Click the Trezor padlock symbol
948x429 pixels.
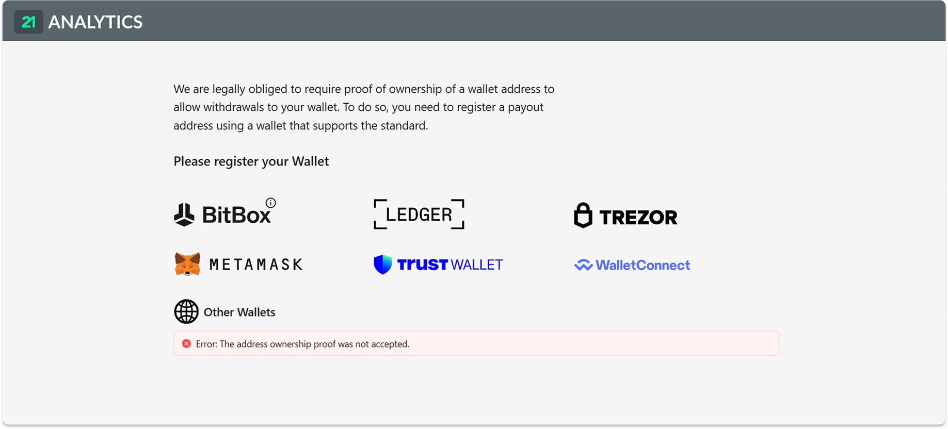click(584, 216)
